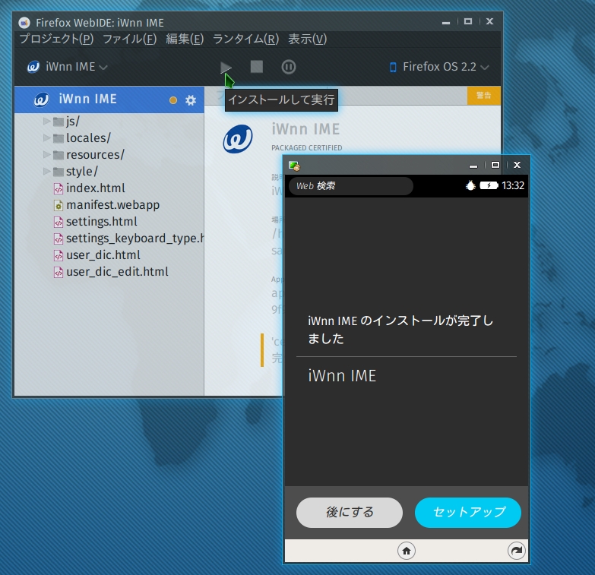Image resolution: width=595 pixels, height=575 pixels.
Task: Open index.html file name in tree
Action: coord(96,188)
